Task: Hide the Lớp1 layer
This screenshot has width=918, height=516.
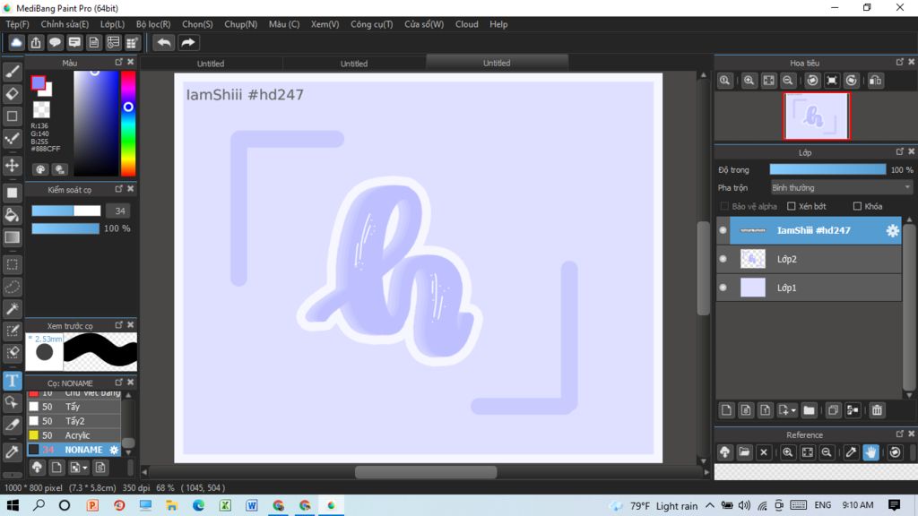Action: [x=723, y=288]
